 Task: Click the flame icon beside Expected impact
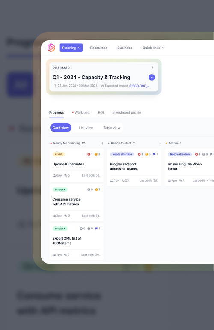click(x=103, y=86)
